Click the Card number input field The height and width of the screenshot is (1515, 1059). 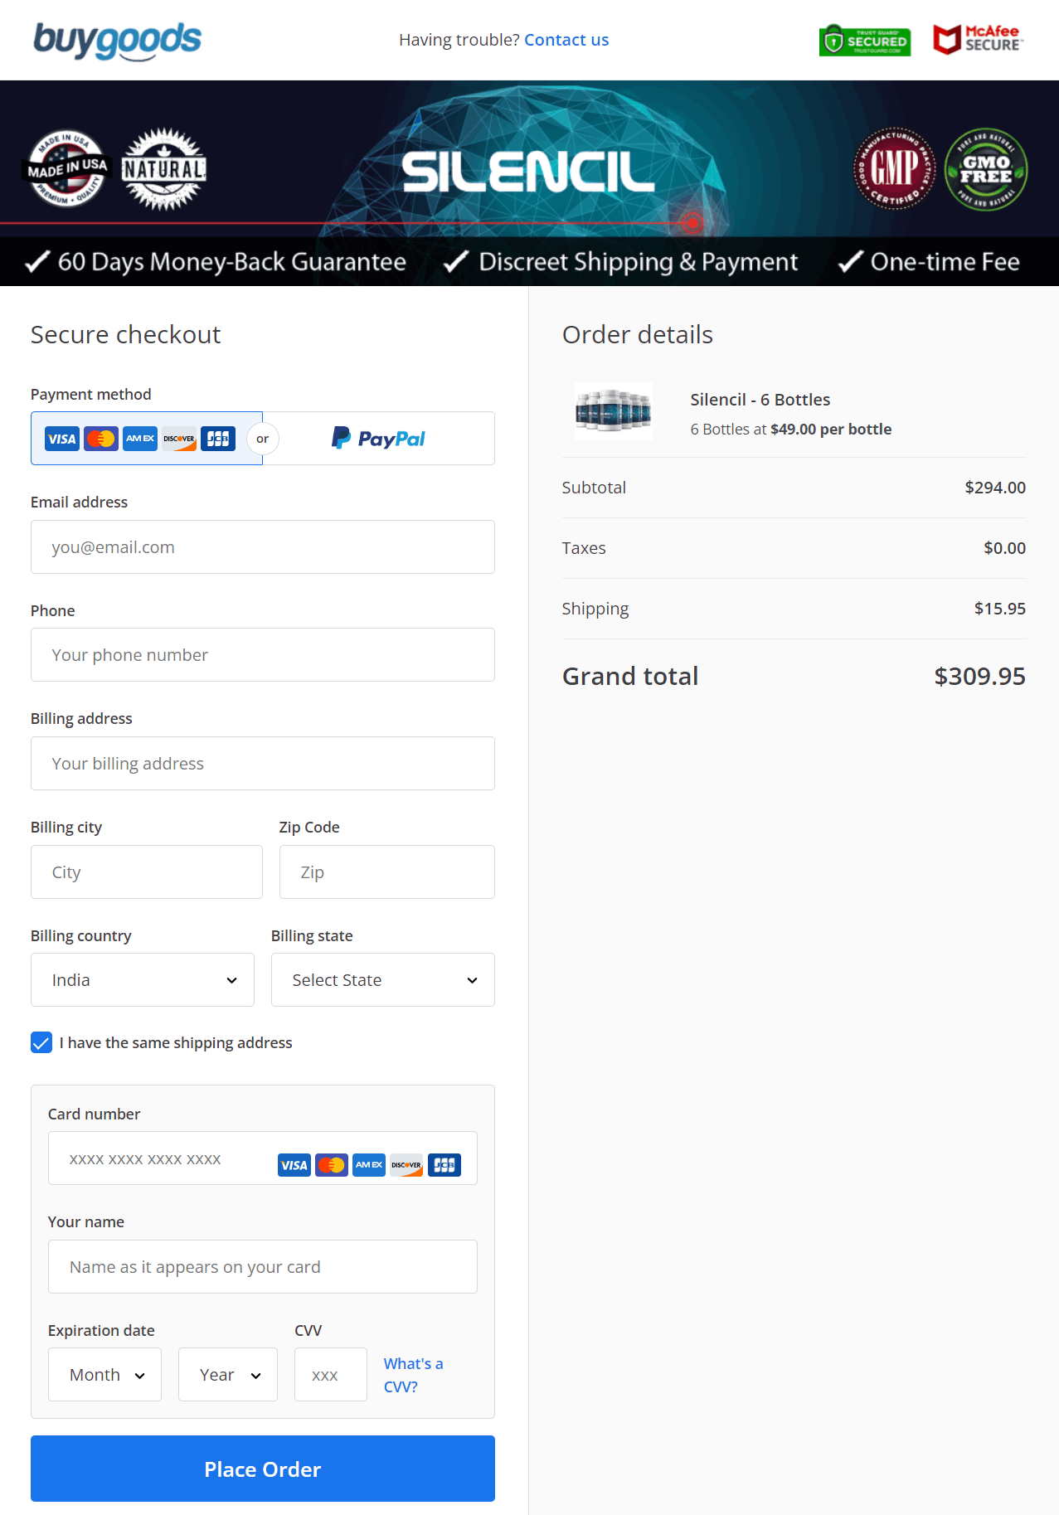[263, 1158]
